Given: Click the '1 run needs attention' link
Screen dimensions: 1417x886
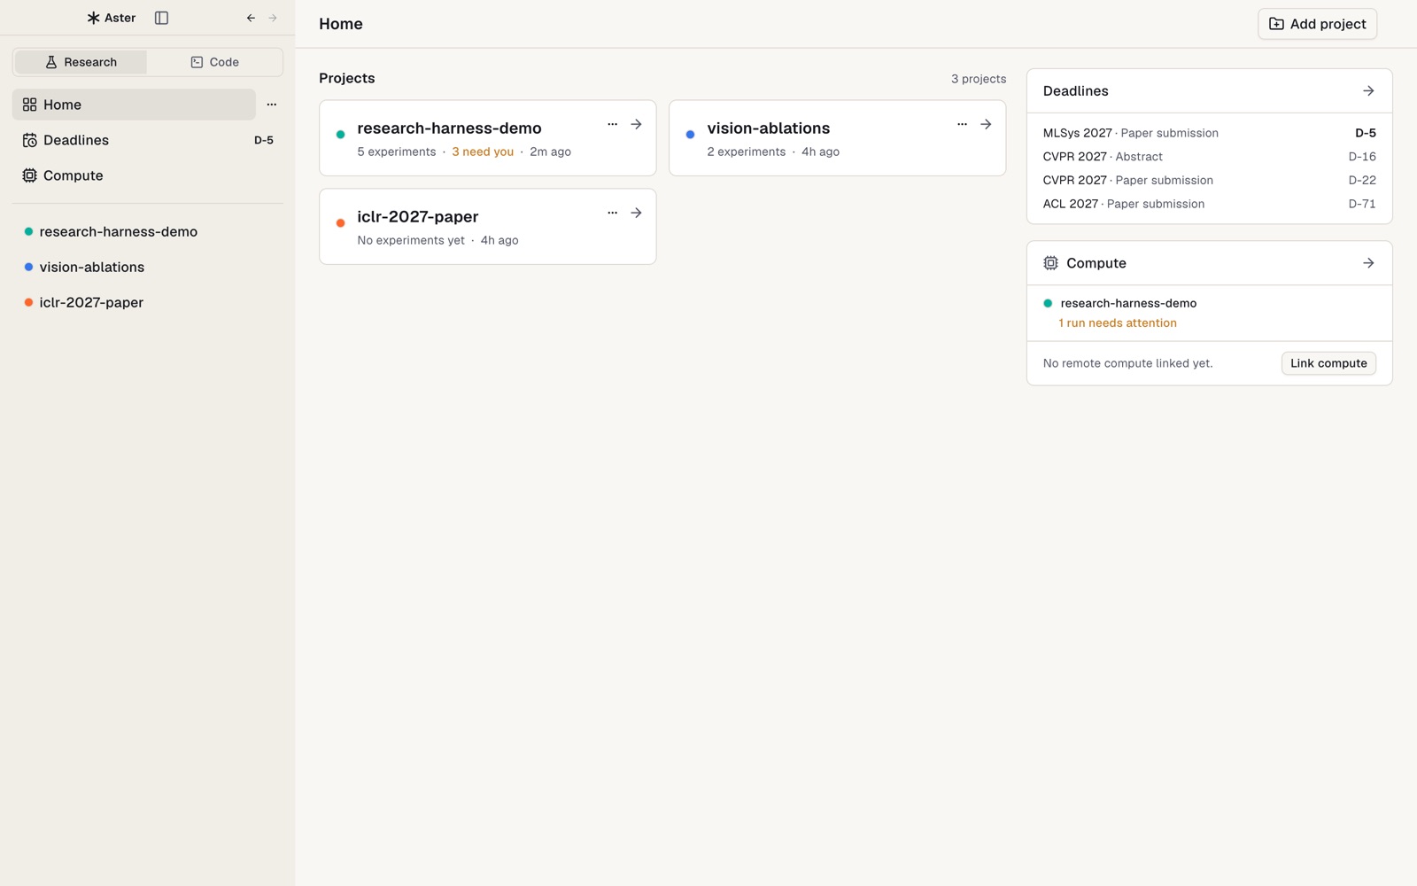Looking at the screenshot, I should [1118, 323].
